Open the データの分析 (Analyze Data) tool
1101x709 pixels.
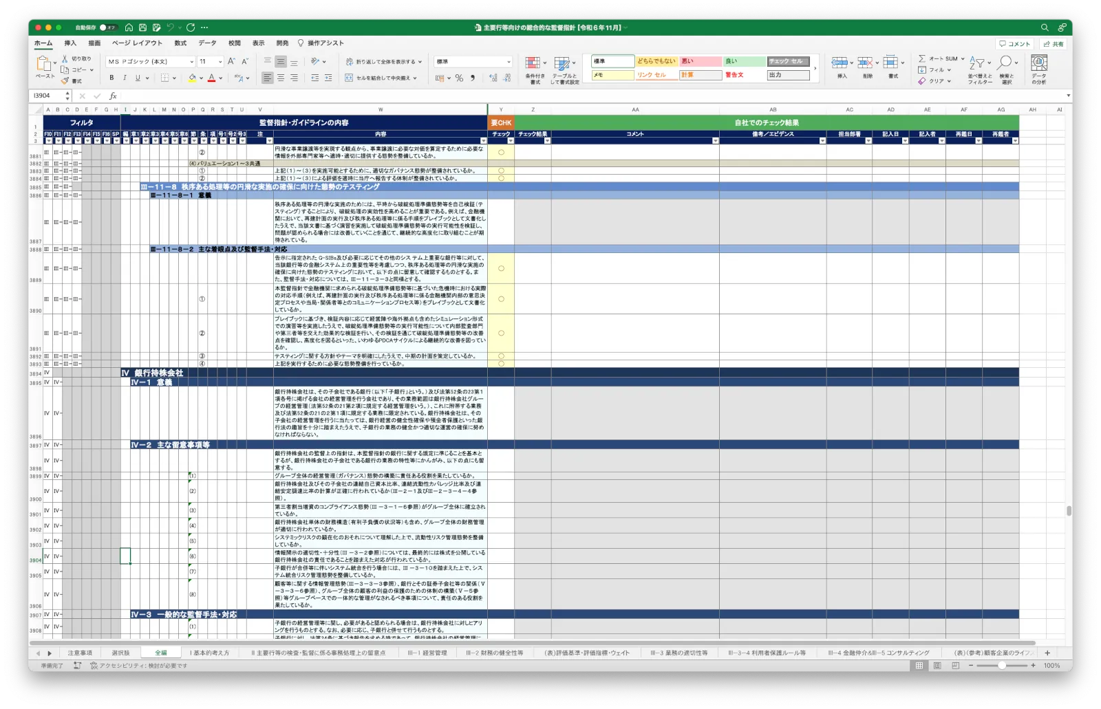1038,67
